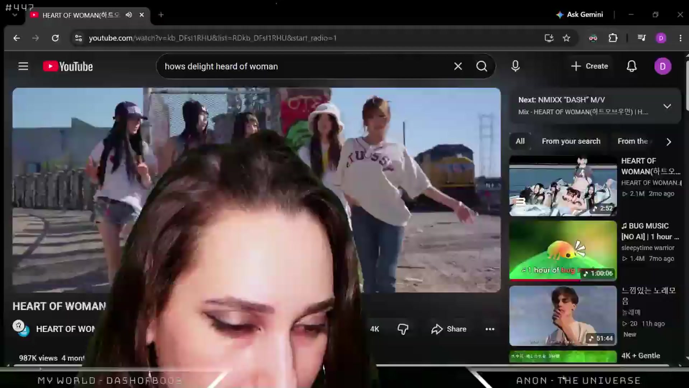Click the youtube.com address bar URL
The width and height of the screenshot is (689, 388).
coord(212,38)
